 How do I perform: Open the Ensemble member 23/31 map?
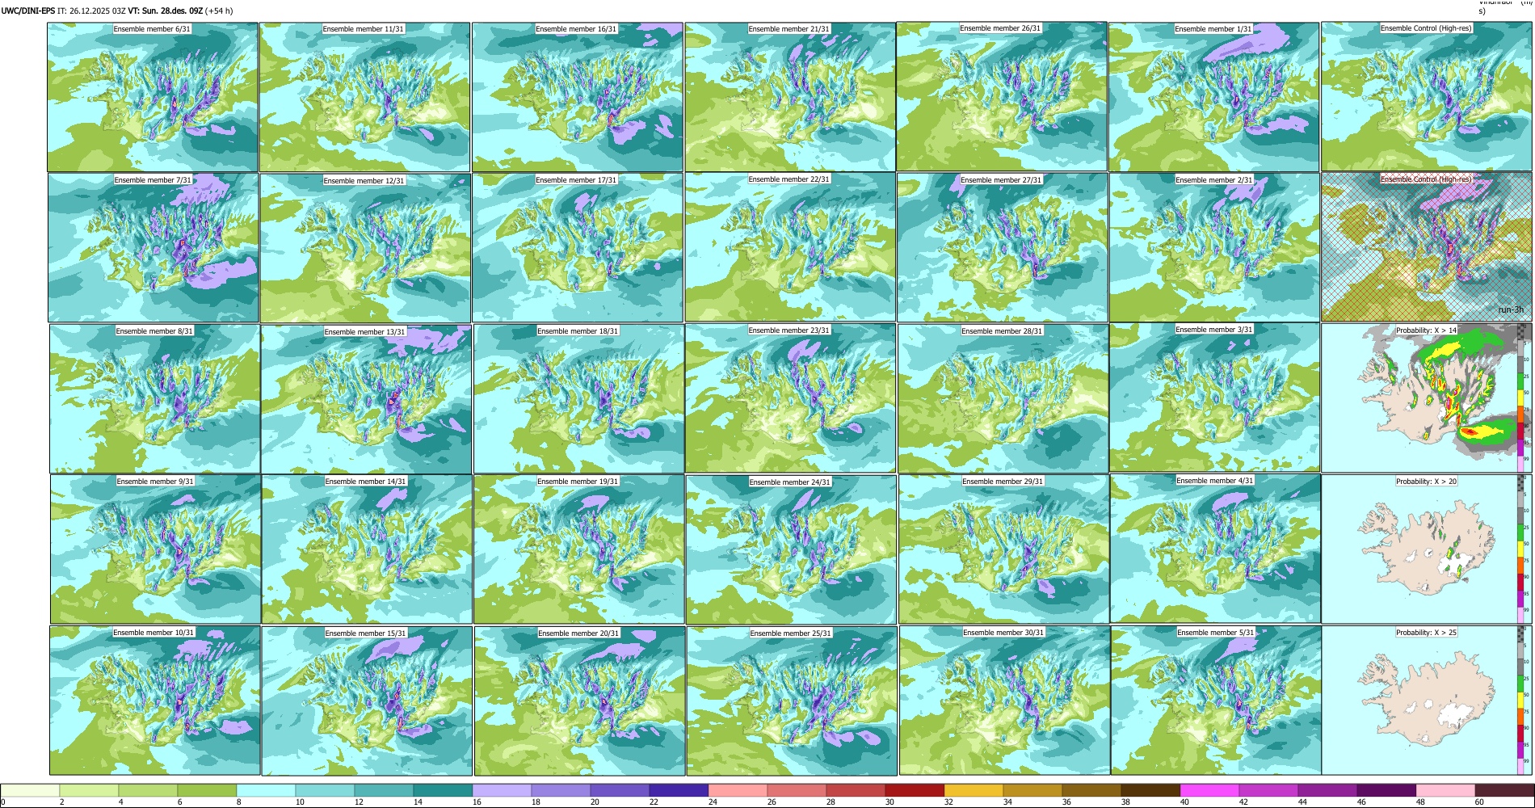click(790, 398)
